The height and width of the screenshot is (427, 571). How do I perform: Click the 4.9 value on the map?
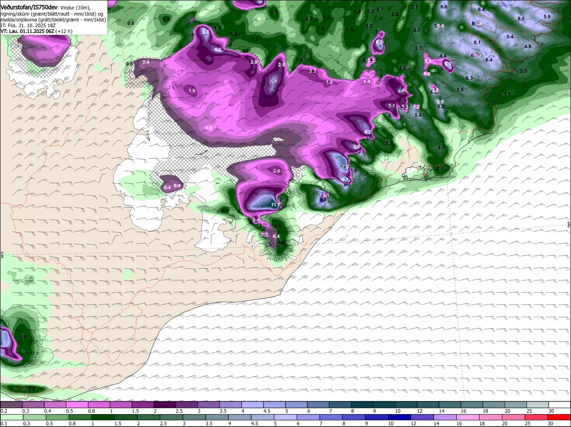tap(528, 47)
